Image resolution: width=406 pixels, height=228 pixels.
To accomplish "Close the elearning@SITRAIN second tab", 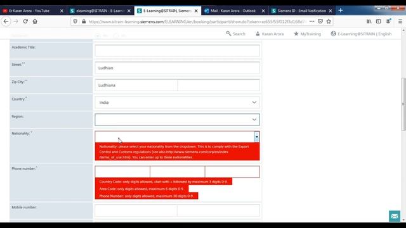I will click(x=129, y=11).
